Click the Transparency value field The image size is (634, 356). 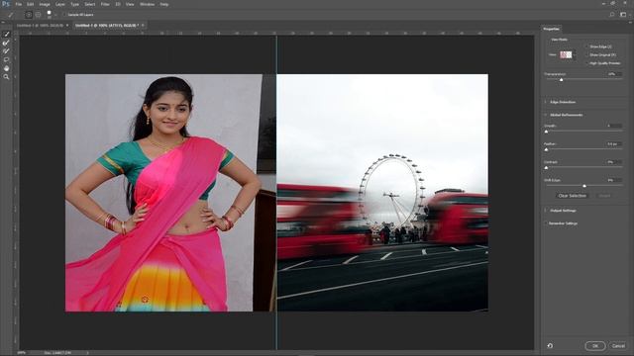[x=614, y=74]
